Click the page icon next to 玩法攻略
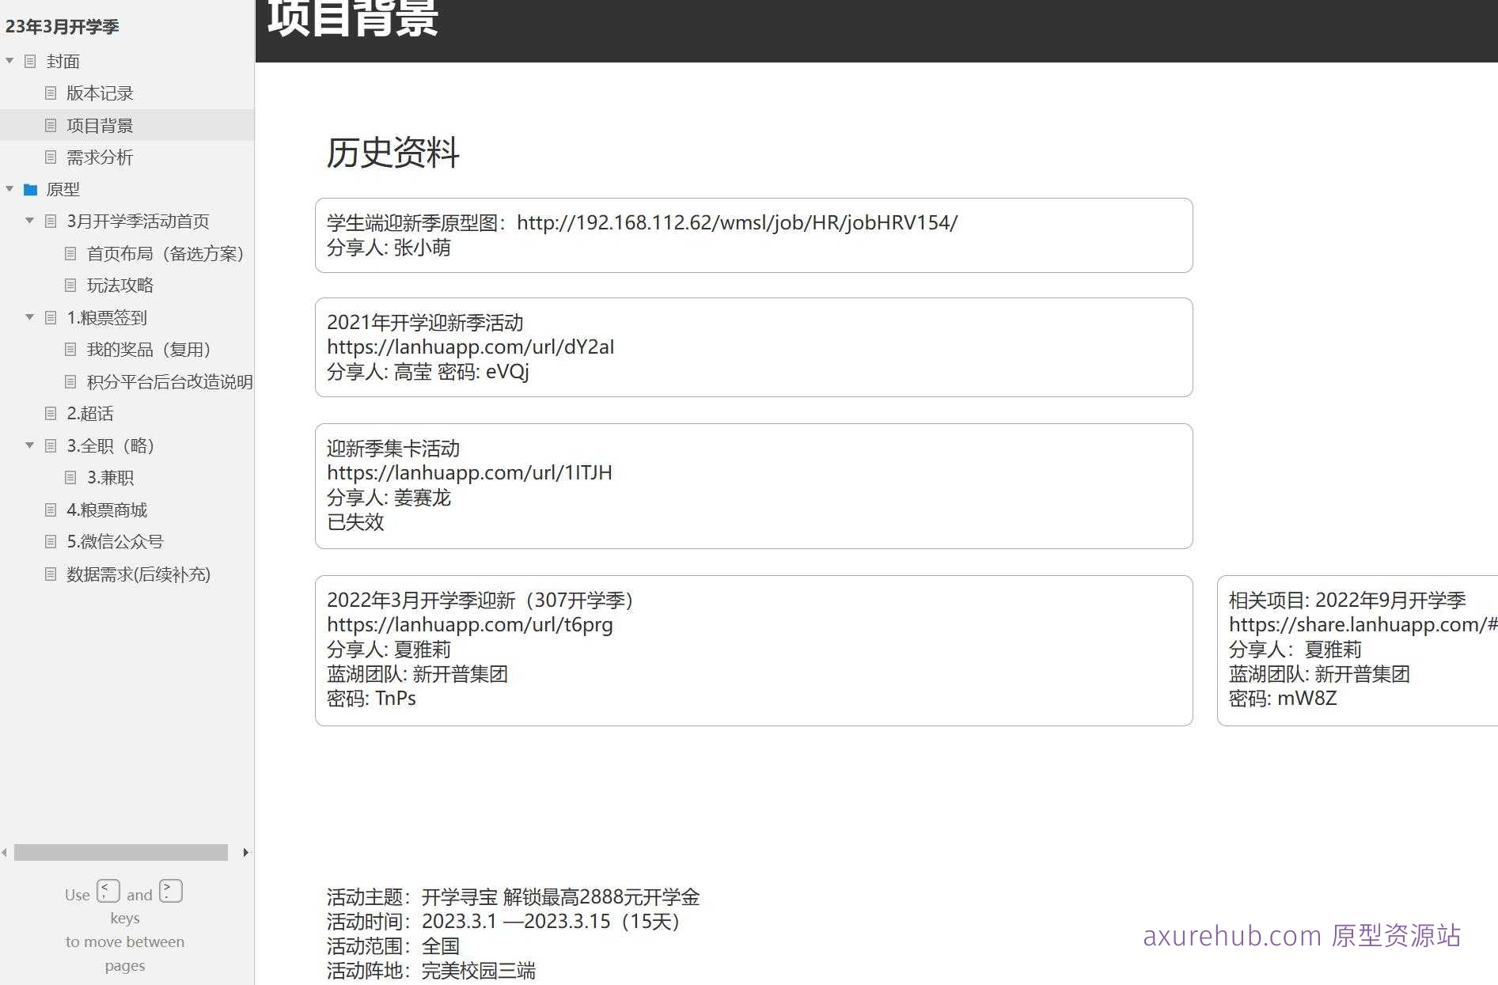This screenshot has width=1498, height=985. coord(70,285)
